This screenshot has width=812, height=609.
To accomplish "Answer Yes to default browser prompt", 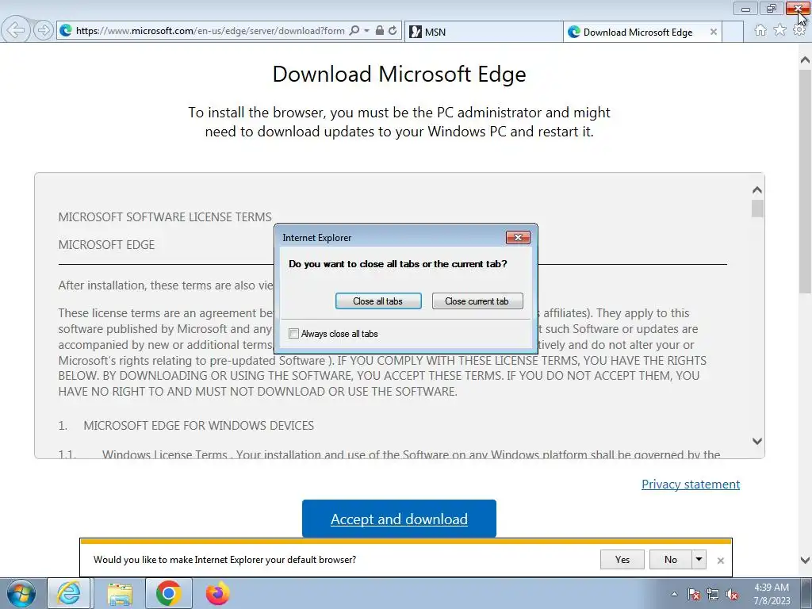I will [x=622, y=559].
